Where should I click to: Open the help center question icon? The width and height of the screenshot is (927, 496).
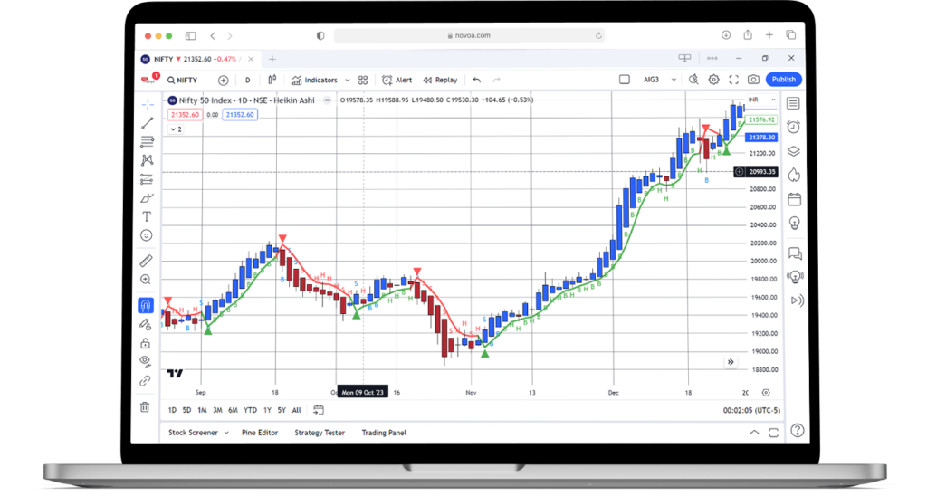click(x=798, y=430)
